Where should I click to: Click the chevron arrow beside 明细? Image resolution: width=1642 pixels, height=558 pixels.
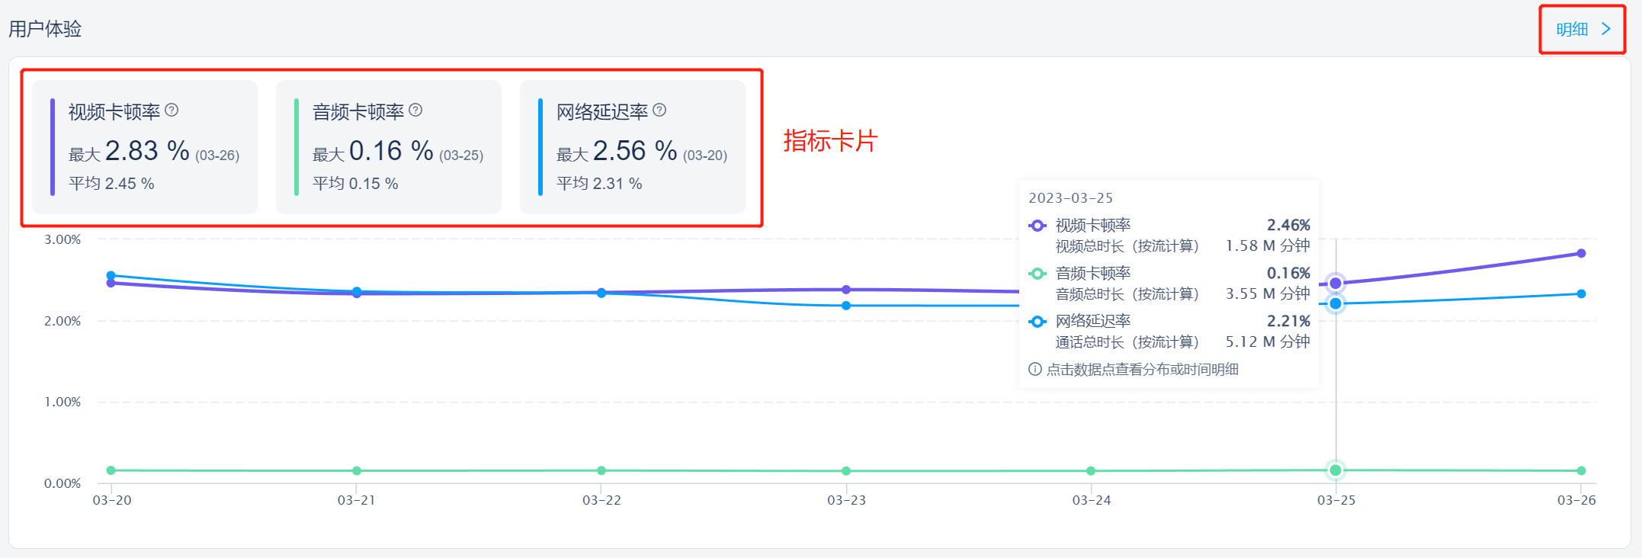[1606, 29]
